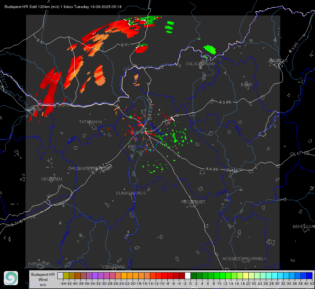
Task: Click the swirl logo icon beside the legend
Action: point(11,278)
